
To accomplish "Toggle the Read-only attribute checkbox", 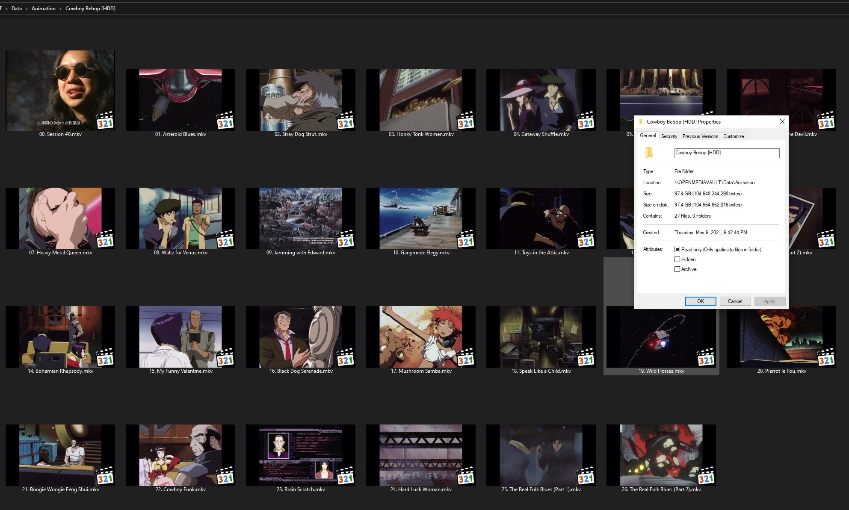I will [x=677, y=250].
